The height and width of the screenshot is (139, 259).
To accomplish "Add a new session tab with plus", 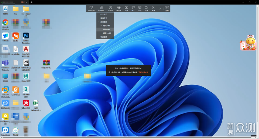I will click(31, 2).
